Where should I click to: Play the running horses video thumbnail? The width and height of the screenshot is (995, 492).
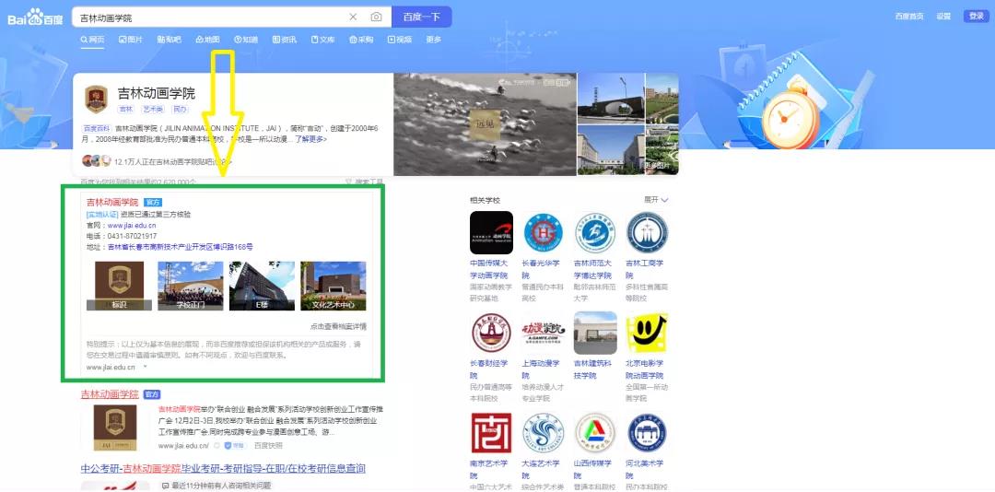tap(485, 124)
